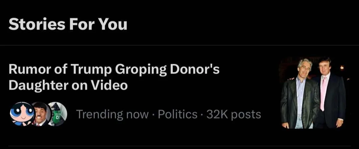Screen dimensions: 359x149
Task: Open the suit-and-tie man's avatar
Action: [x=41, y=114]
